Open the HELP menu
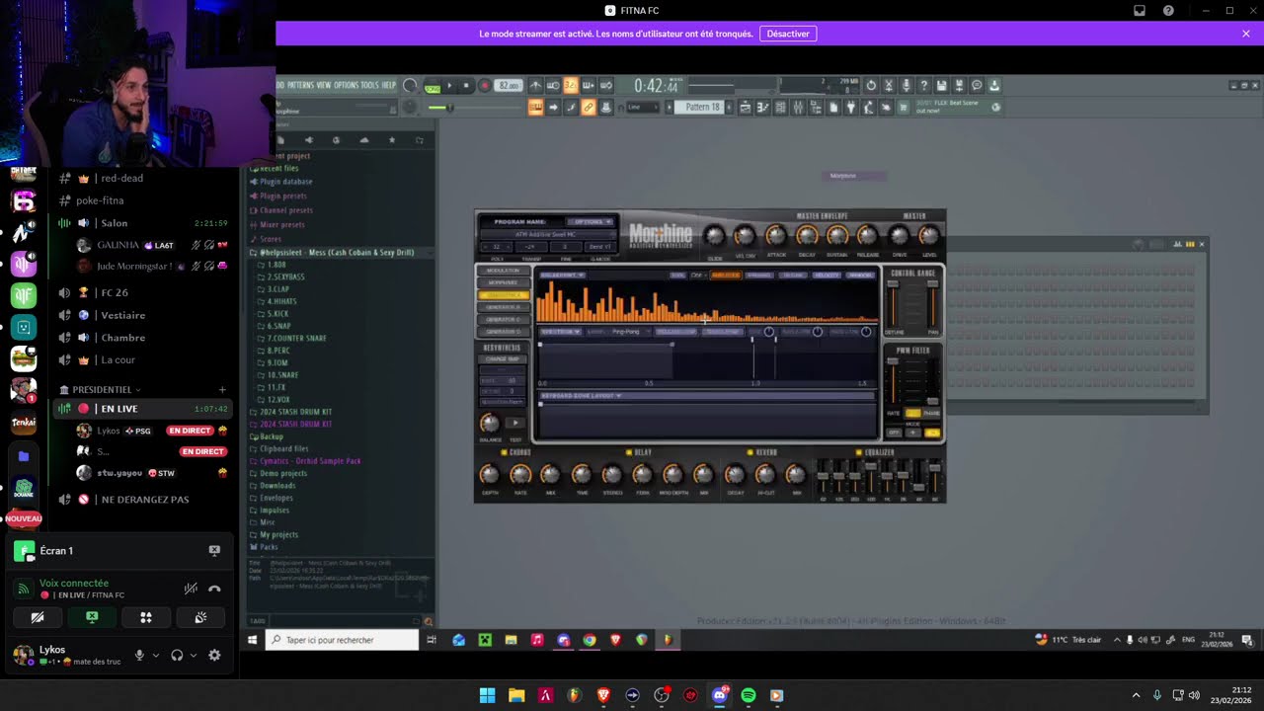The width and height of the screenshot is (1264, 711). point(389,86)
